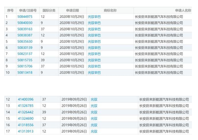
Task: Click trademark name 光驭辛巴 in row 4
Action: tap(94, 35)
